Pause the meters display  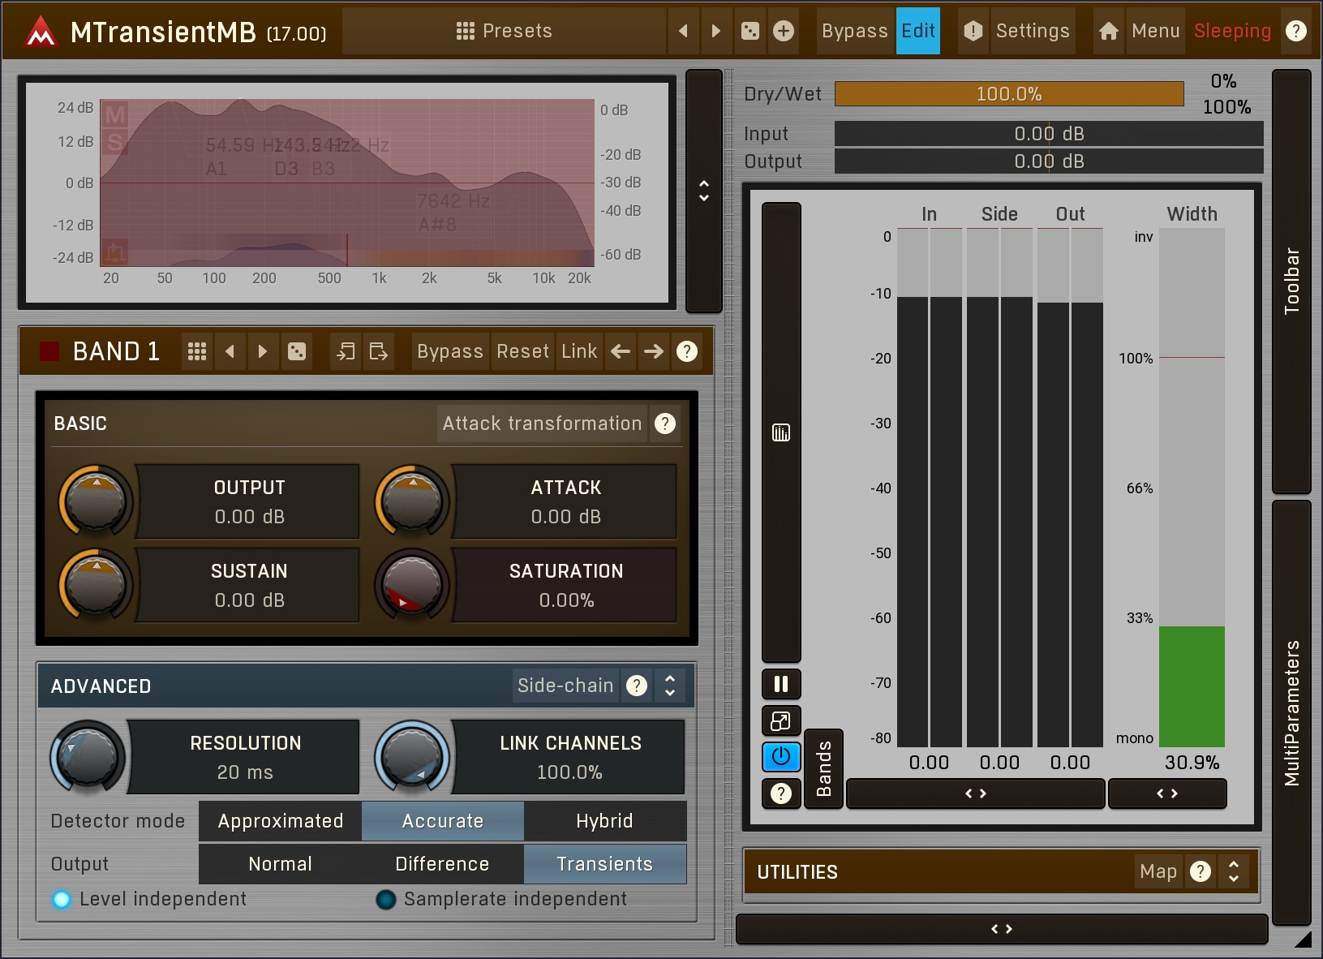(781, 684)
